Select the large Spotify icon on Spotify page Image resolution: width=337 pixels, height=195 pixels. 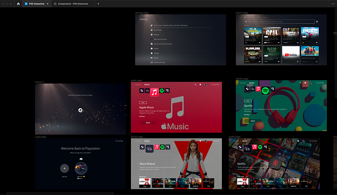[266, 91]
